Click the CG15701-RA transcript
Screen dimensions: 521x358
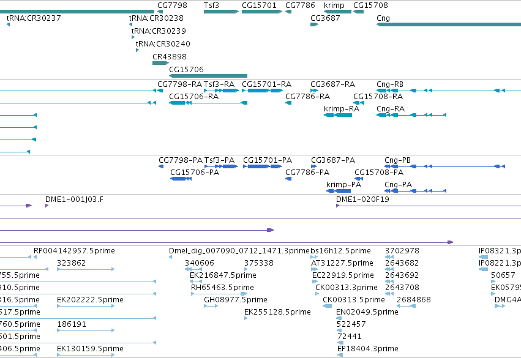pos(262,91)
